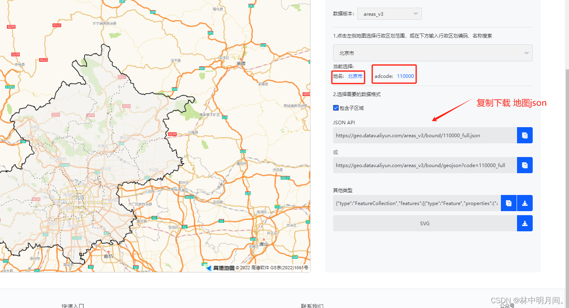The height and width of the screenshot is (308, 569).
Task: Uncheck include sub-regions option
Action: (336, 107)
